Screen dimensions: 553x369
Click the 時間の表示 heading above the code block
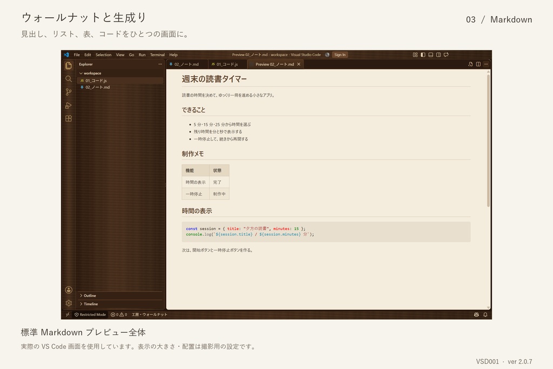tap(197, 211)
